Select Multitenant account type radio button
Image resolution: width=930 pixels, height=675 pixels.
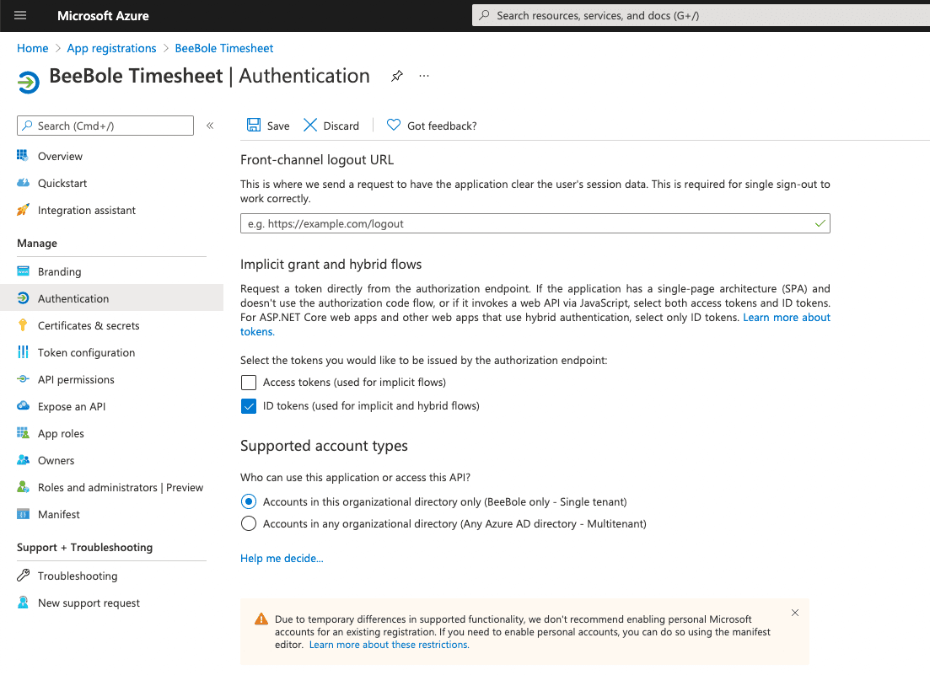coord(248,524)
